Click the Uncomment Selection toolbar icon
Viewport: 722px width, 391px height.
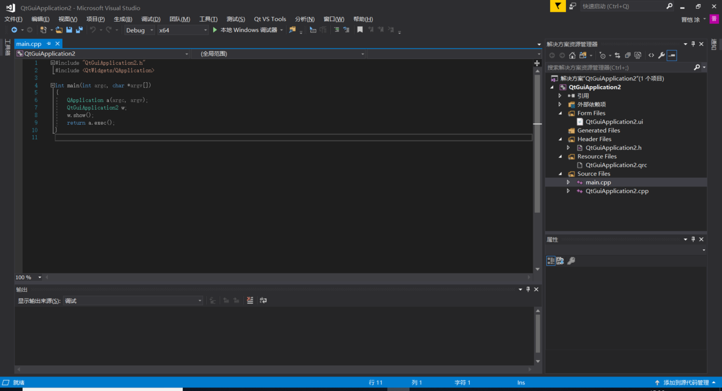(346, 30)
